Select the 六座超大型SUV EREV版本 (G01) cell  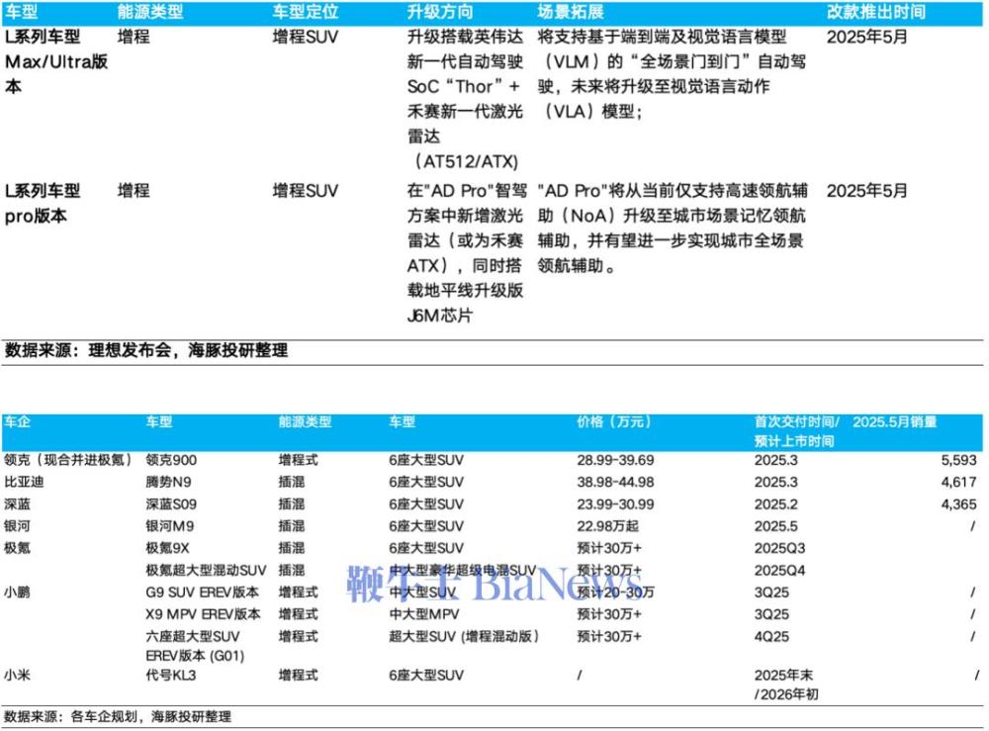[x=195, y=646]
